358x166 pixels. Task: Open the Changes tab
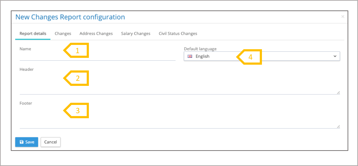(63, 34)
